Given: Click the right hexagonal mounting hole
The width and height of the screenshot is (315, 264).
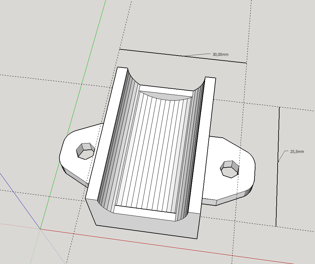Looking at the screenshot, I should [x=230, y=169].
